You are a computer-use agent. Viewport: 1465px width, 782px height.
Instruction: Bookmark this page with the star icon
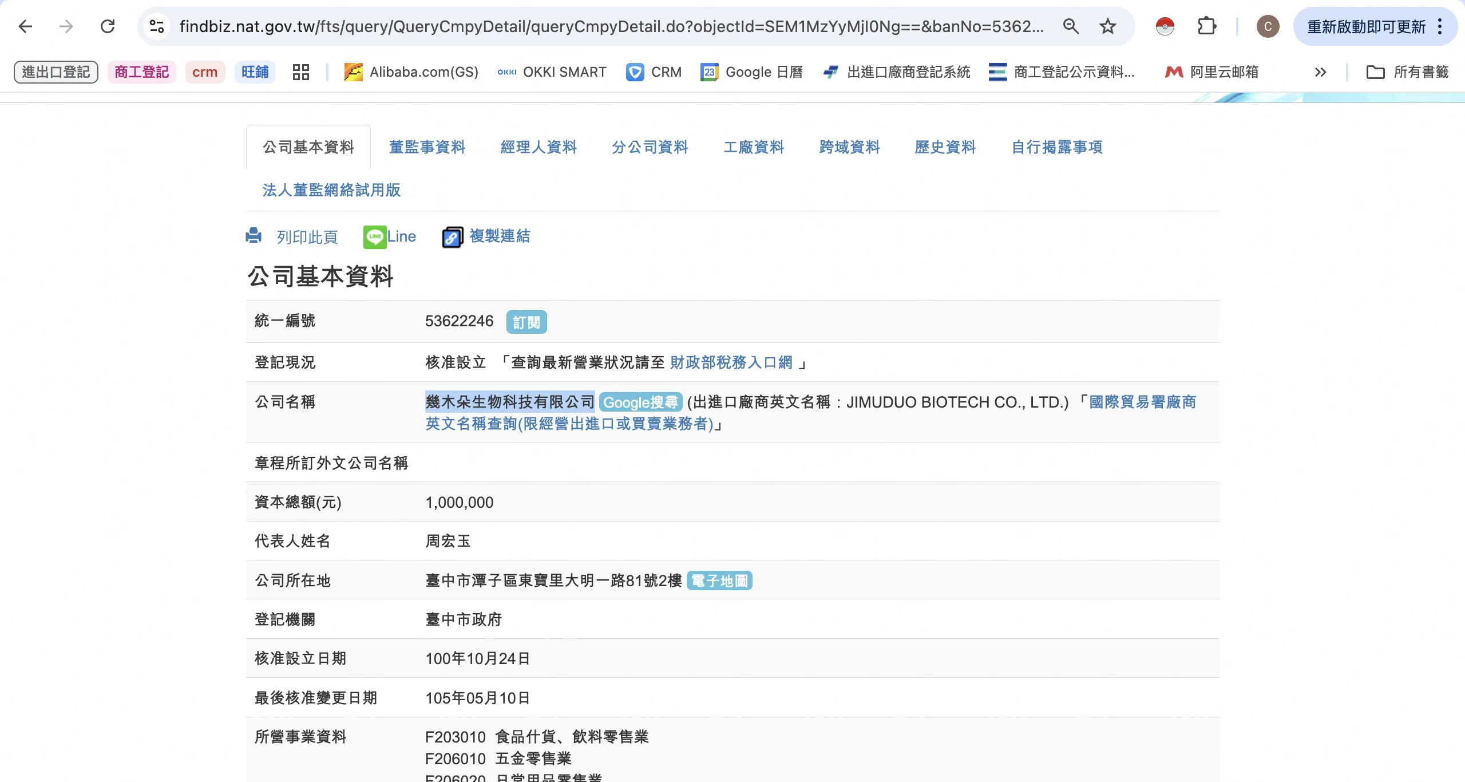[x=1108, y=26]
